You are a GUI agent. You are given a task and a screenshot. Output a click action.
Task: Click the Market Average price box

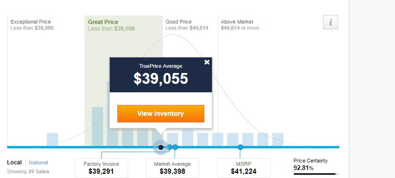click(x=172, y=168)
